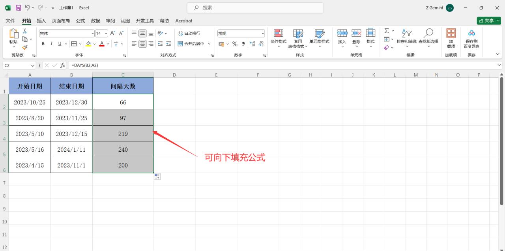Open 条件格式 conditional formatting menu

[279, 38]
